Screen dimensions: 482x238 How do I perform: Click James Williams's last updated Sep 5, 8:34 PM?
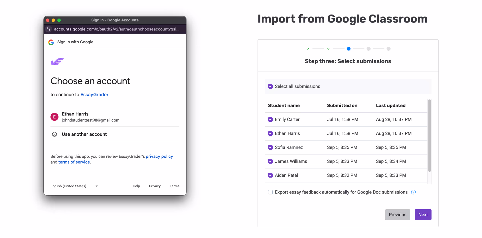[391, 161]
